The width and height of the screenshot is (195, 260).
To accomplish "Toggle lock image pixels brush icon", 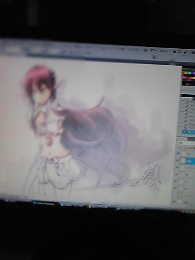I will pyautogui.click(x=188, y=148).
